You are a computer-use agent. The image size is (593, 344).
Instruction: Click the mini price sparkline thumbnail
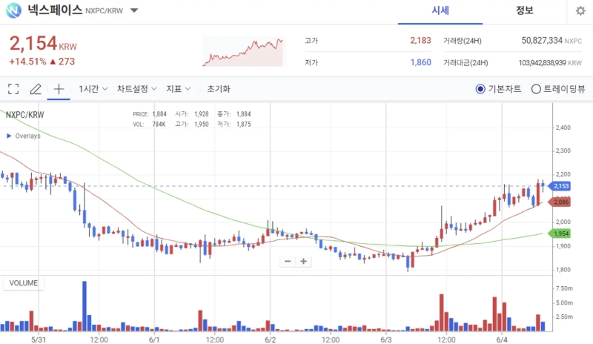(x=243, y=51)
